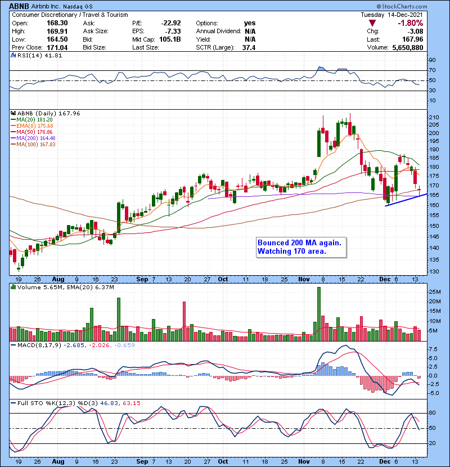The width and height of the screenshot is (450, 467).
Task: Click the High value 169.91
Action: 57,32
